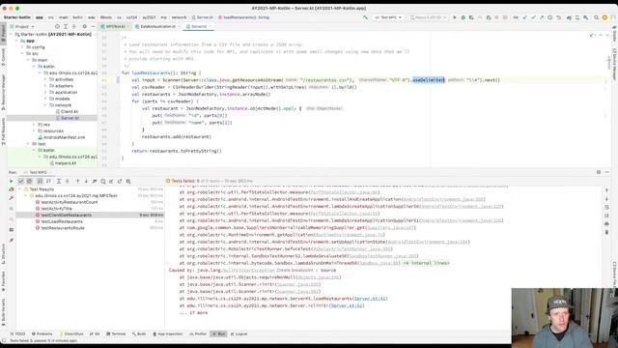The width and height of the screenshot is (618, 348).
Task: Switch to the EatableApplication.kt editor tab
Action: 157,26
